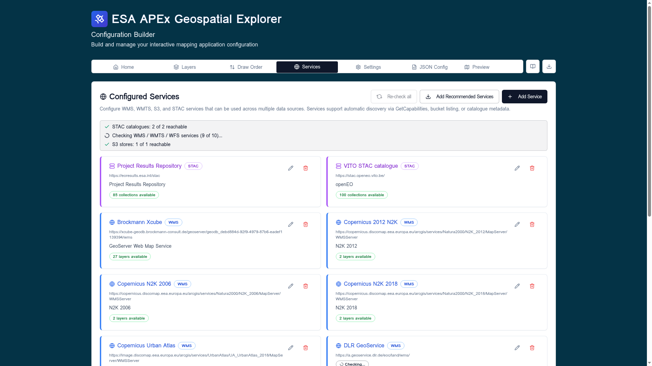Open the documentation book icon button
The height and width of the screenshot is (366, 652).
pos(533,67)
